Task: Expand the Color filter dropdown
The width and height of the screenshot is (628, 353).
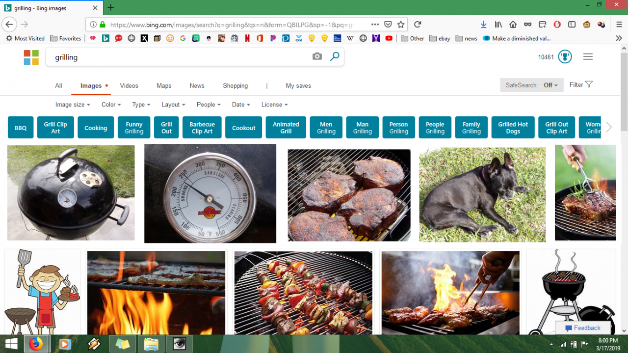Action: click(111, 105)
